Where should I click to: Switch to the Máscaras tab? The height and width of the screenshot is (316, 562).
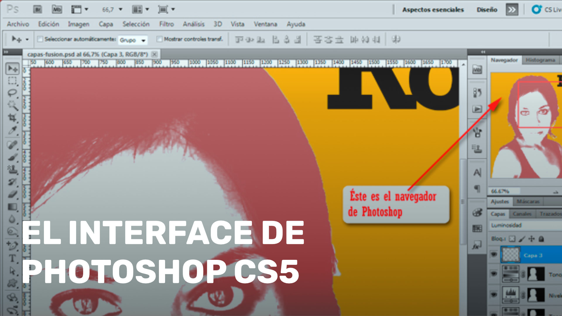coord(528,202)
